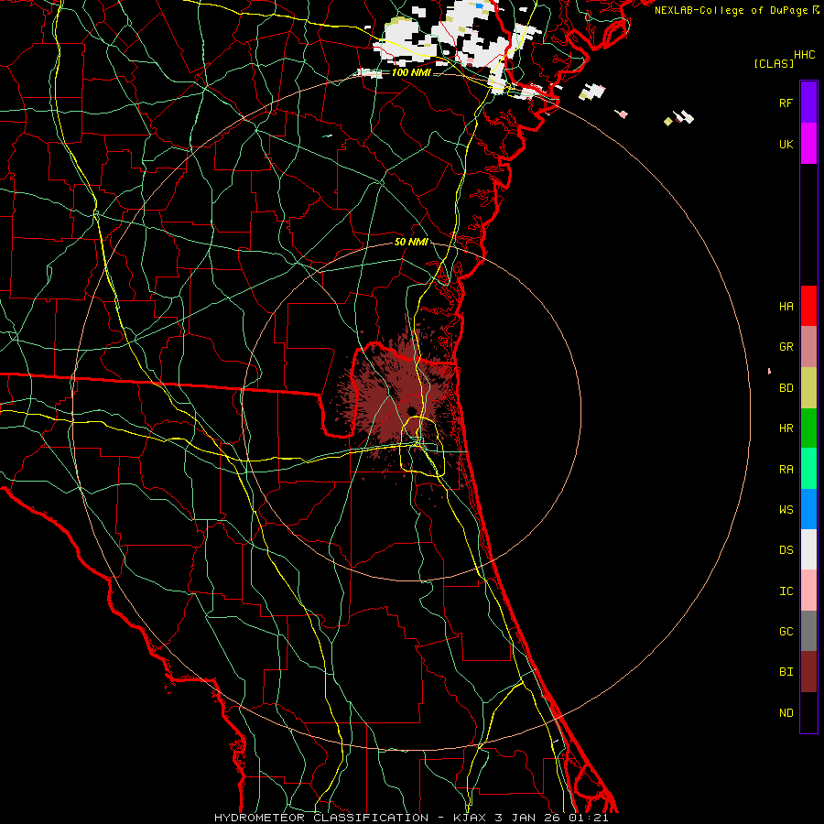Click the 'HR' legend label
The image size is (824, 824).
click(786, 428)
